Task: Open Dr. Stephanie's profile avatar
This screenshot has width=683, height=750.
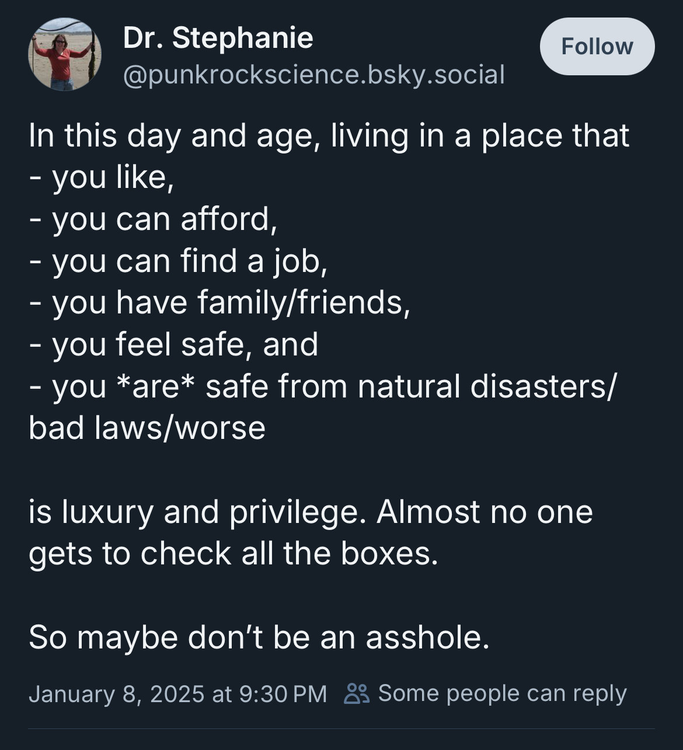Action: point(65,54)
